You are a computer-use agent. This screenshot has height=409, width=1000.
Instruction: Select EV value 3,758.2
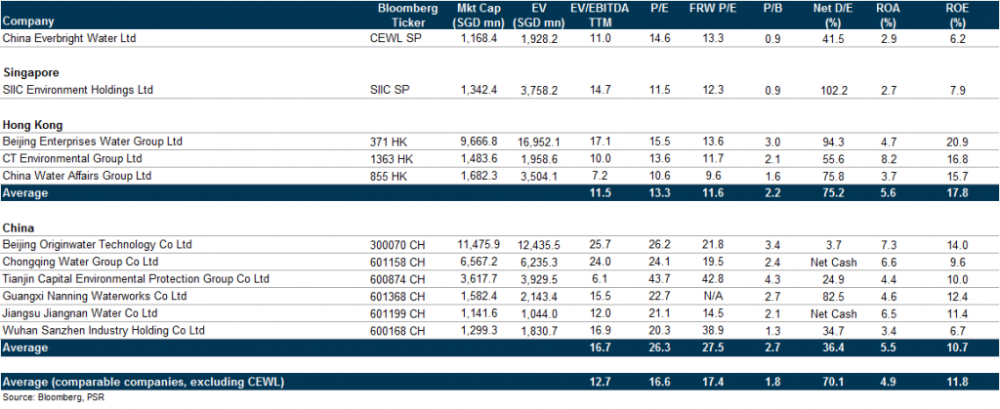[x=539, y=91]
